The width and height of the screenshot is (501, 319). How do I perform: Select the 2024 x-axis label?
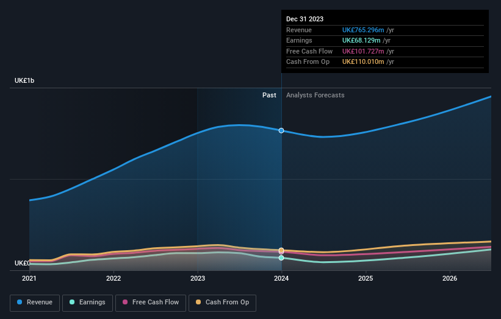coord(281,279)
